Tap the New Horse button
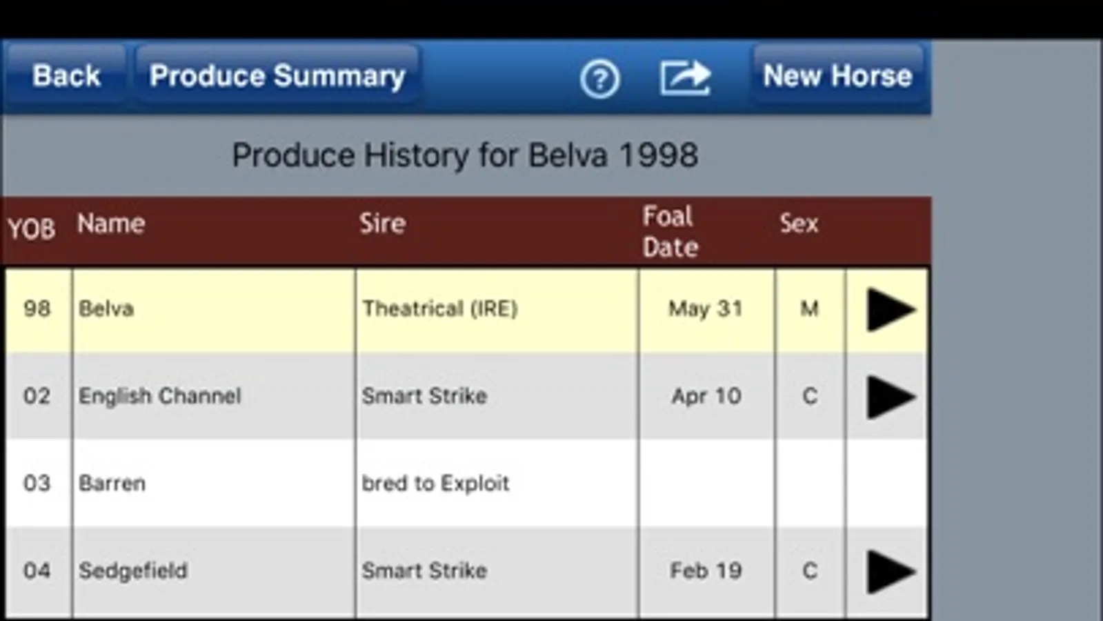 tap(837, 76)
